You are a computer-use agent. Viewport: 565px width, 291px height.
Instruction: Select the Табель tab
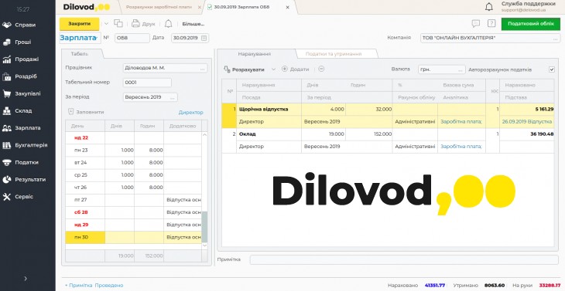tap(80, 53)
